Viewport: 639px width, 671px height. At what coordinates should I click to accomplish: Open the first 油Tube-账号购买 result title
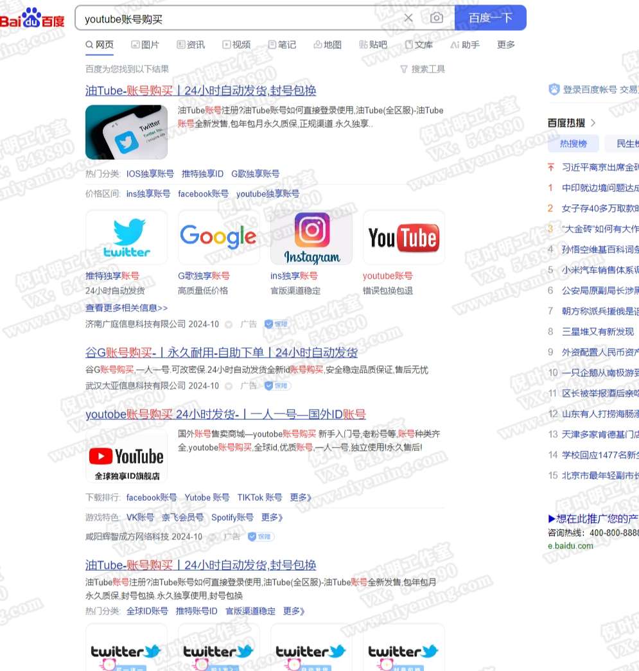click(201, 91)
